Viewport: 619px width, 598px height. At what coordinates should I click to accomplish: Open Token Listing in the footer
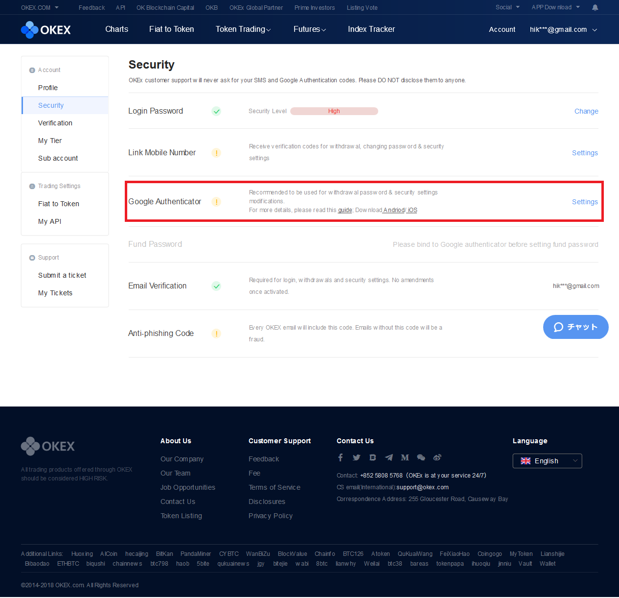pos(181,516)
